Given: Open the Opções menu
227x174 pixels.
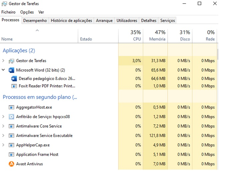Looking at the screenshot, I should [27, 12].
